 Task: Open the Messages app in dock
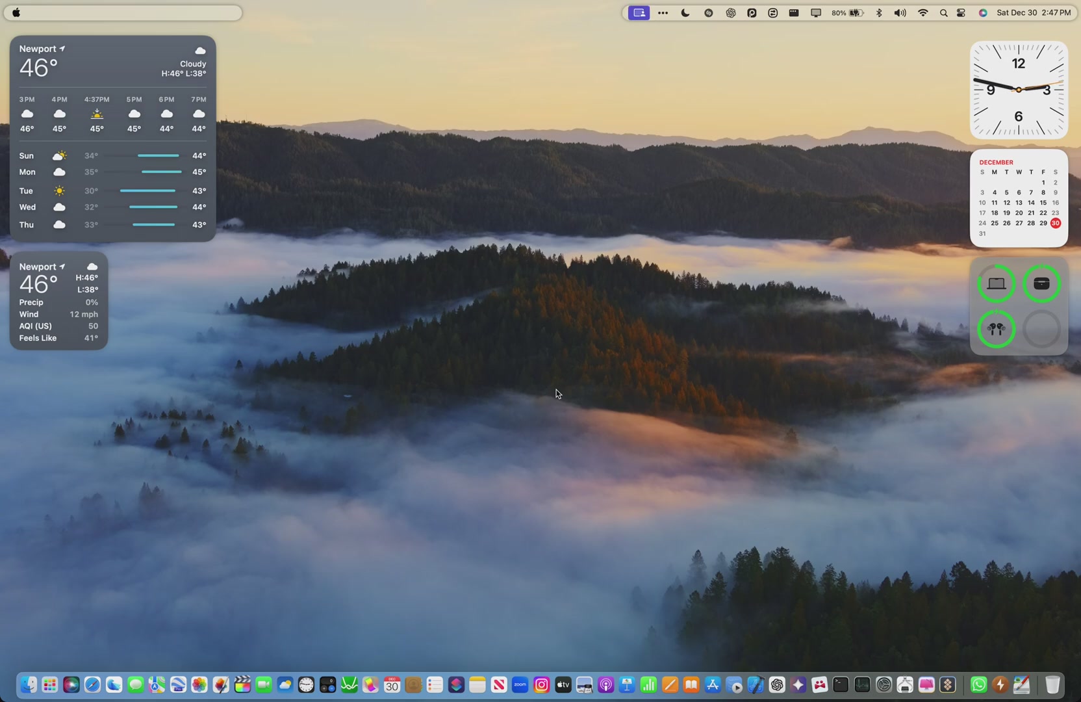tap(135, 684)
